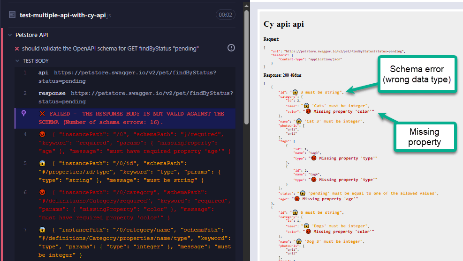Click scream icon next to "6 must be string"
The width and height of the screenshot is (463, 261).
(x=295, y=212)
